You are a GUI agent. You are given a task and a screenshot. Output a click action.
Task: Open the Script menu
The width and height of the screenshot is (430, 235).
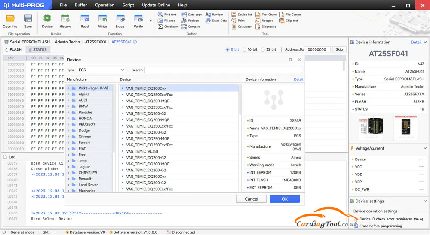click(x=128, y=5)
